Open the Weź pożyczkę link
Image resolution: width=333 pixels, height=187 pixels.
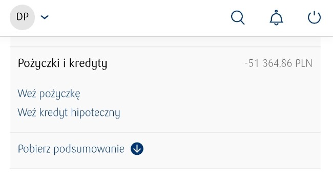tap(49, 94)
